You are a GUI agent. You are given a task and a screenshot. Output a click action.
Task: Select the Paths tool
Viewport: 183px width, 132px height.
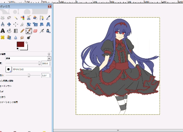[x=42, y=18]
